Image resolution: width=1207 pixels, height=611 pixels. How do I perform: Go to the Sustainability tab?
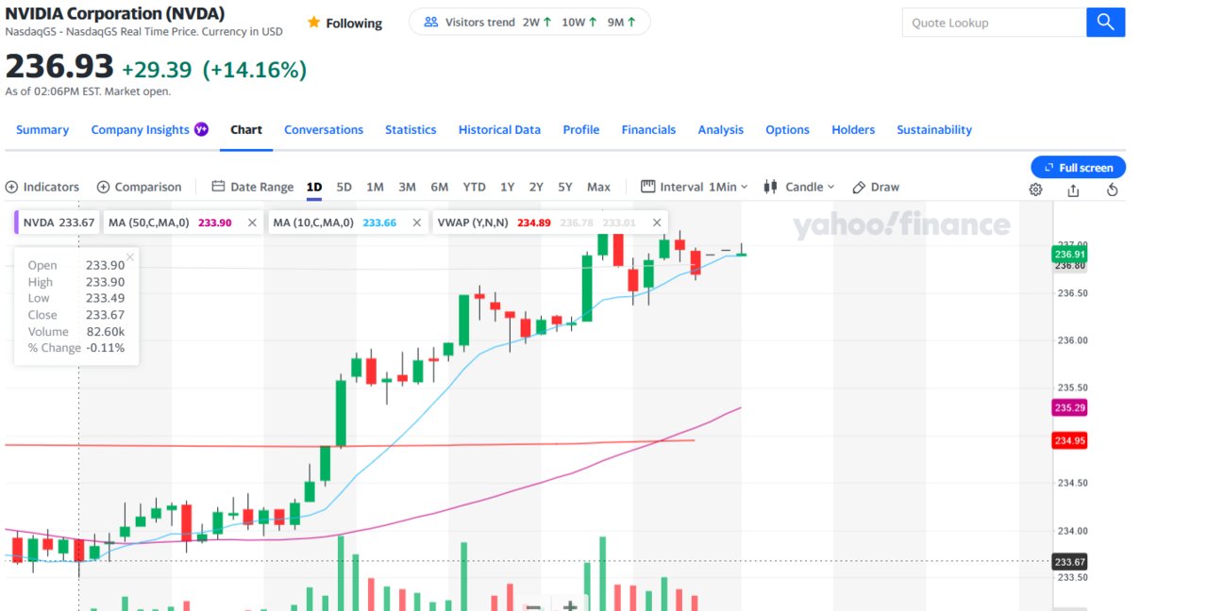point(934,130)
